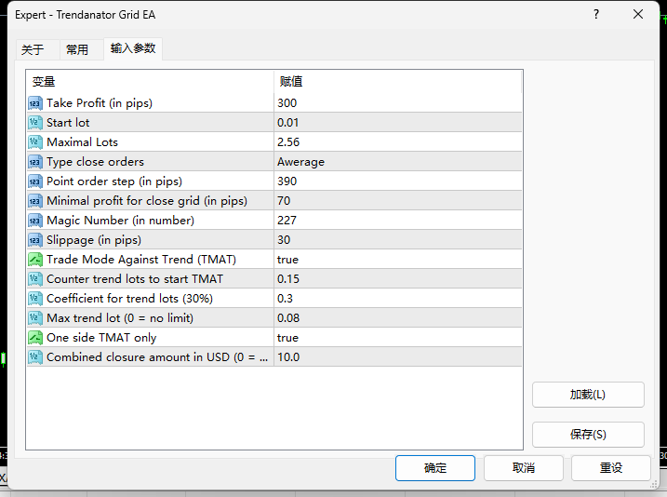The image size is (667, 497).
Task: Click the 加载(L) button
Action: click(x=588, y=395)
